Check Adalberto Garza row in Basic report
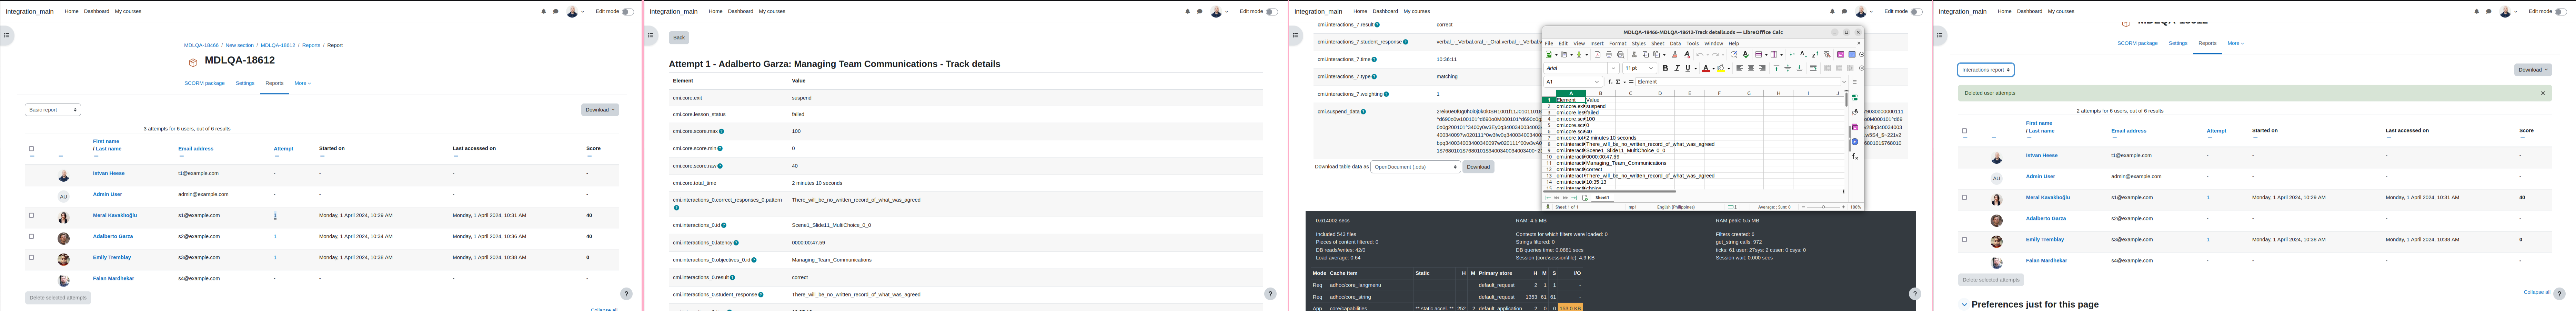This screenshot has width=2576, height=311. [x=31, y=236]
